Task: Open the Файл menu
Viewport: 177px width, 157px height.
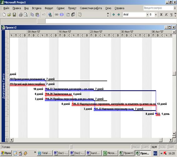Action: (x=6, y=8)
